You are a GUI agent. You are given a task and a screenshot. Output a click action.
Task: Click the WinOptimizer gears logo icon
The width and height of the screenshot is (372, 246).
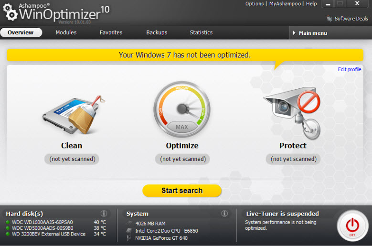10,12
